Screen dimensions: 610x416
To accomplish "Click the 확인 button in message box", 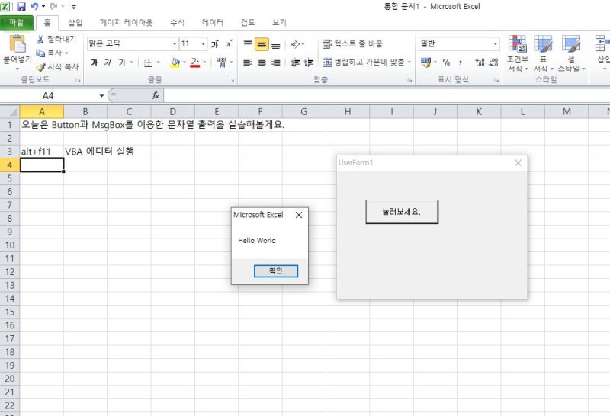I will tap(276, 271).
